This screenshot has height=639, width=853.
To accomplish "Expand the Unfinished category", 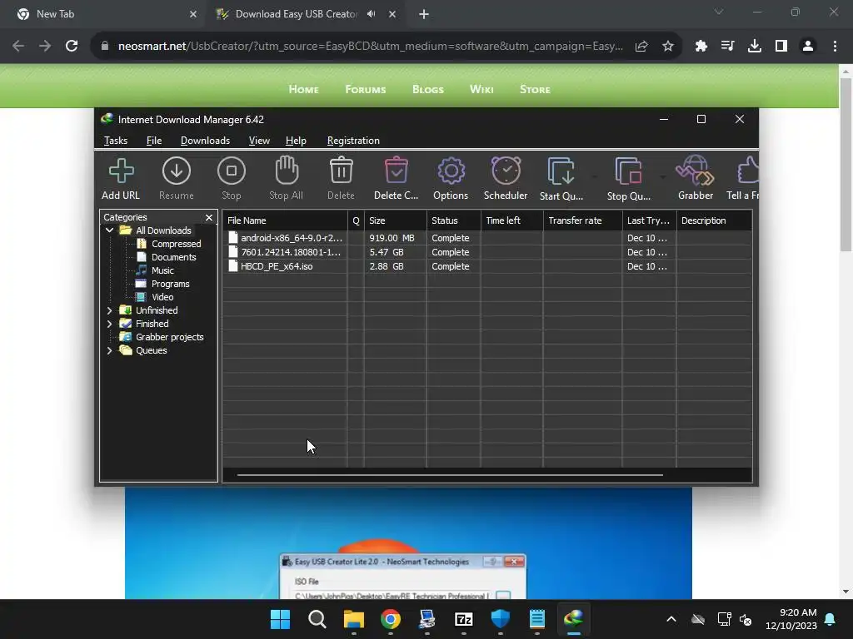I will 109,310.
